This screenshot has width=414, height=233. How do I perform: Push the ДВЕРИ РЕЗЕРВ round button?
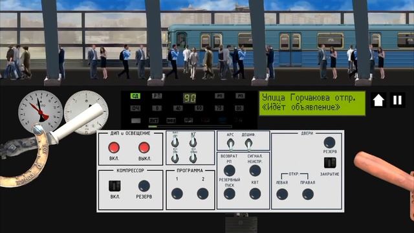click(329, 142)
